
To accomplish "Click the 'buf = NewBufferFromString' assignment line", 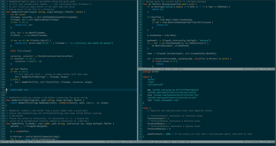I will [41, 77].
